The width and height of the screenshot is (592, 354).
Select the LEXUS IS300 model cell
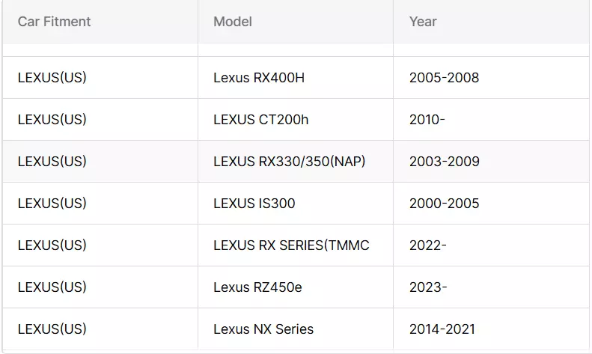click(296, 204)
